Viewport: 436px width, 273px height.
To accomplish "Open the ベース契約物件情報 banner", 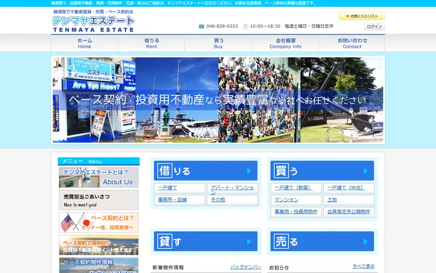I will pyautogui.click(x=99, y=265).
